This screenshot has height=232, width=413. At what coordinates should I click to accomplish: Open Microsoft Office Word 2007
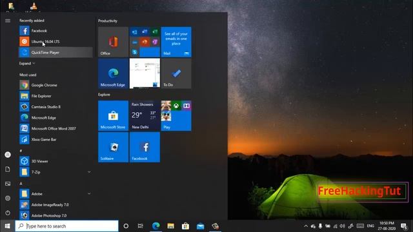click(x=55, y=128)
